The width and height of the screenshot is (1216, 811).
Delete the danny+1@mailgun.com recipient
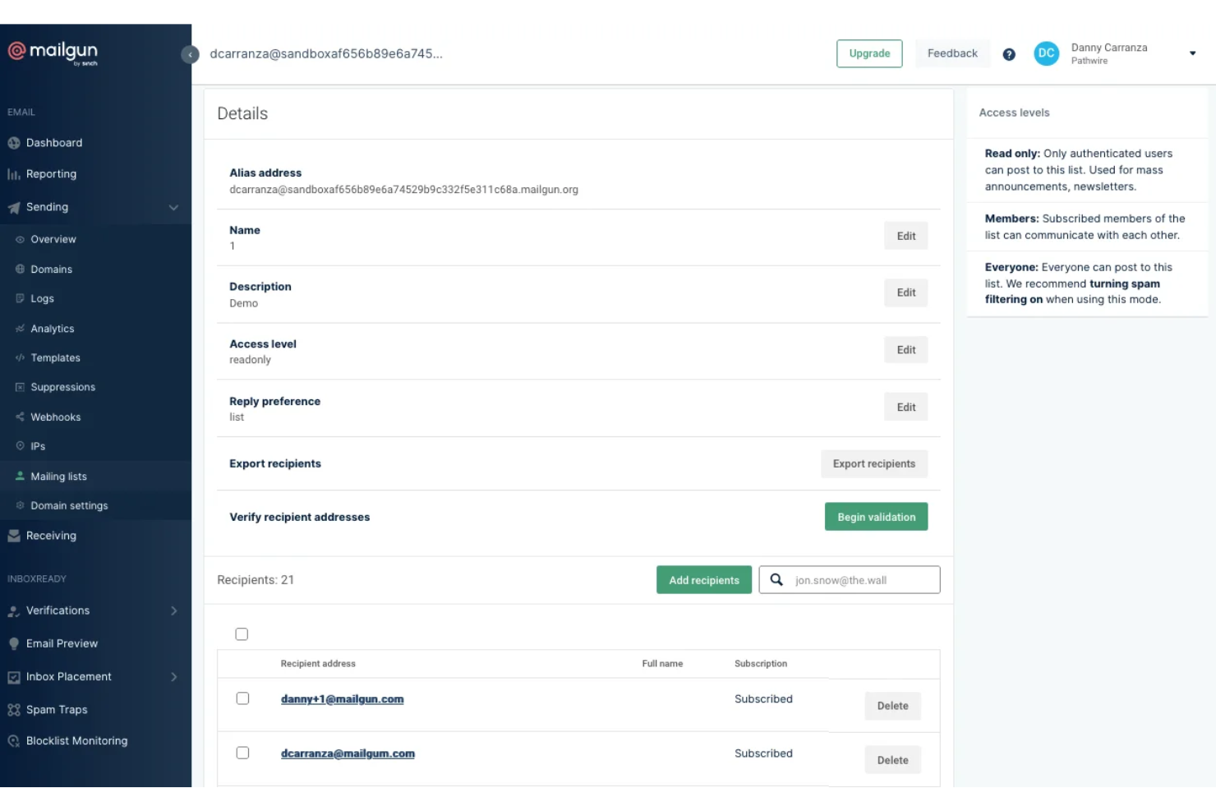coord(892,705)
